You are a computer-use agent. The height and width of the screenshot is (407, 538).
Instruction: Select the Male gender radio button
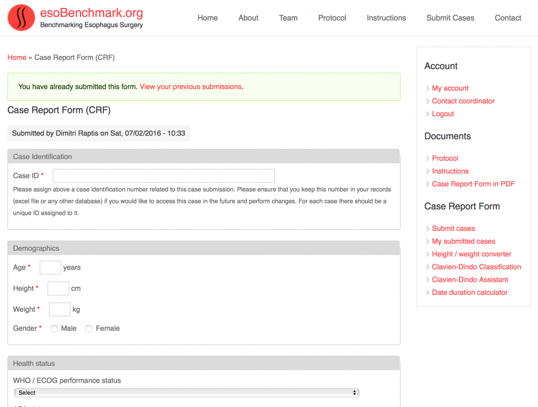[x=54, y=329]
